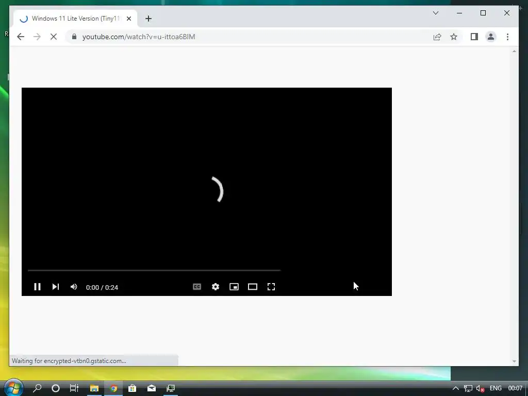
Task: View site information lock icon
Action: coord(74,37)
